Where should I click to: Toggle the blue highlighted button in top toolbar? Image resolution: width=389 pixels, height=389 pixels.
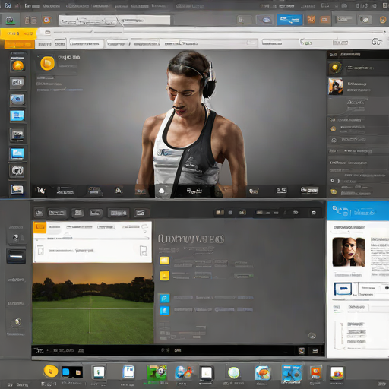coord(289,20)
